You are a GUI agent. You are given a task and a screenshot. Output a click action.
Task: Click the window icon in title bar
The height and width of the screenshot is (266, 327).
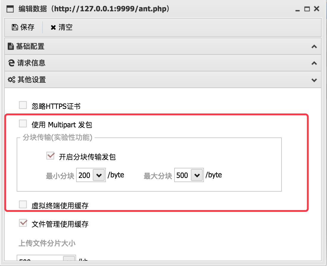10,9
